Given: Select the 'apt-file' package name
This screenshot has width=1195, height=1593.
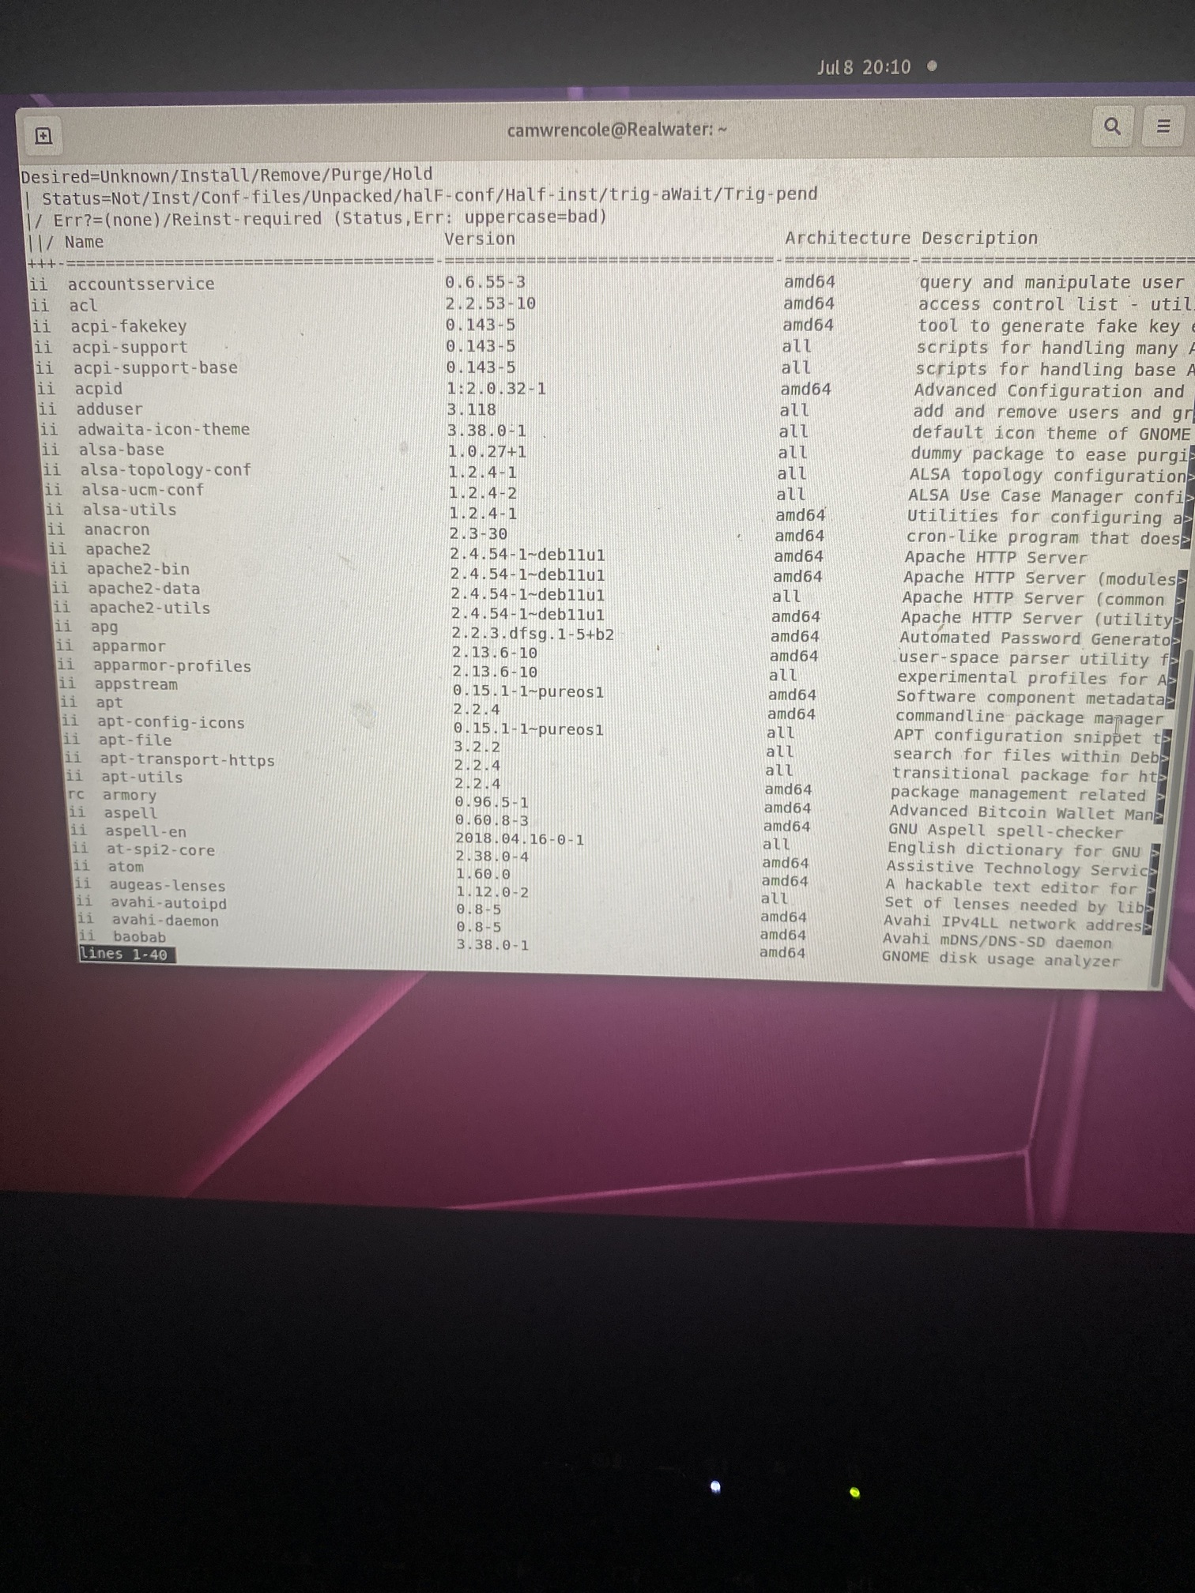Looking at the screenshot, I should (135, 740).
